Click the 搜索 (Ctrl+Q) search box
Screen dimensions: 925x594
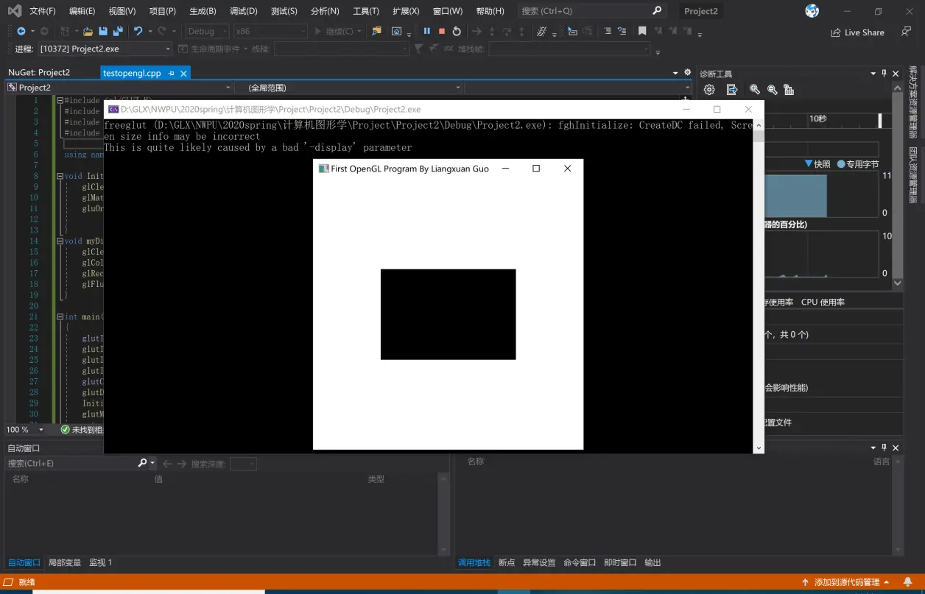click(x=591, y=11)
